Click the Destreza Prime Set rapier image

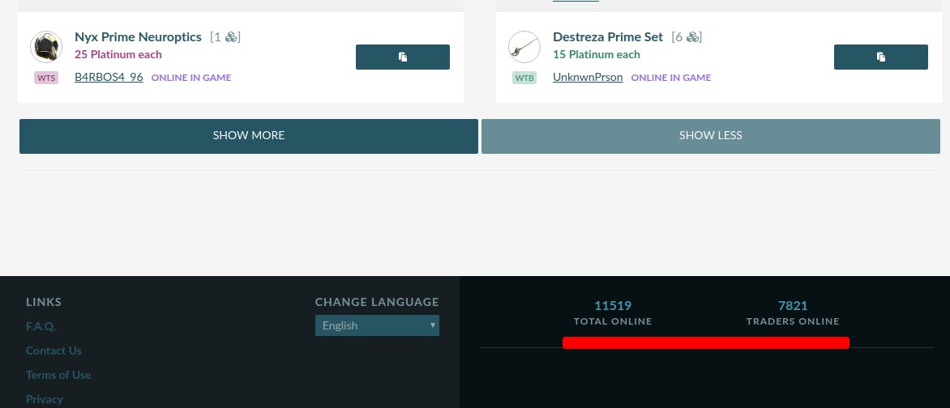pos(524,47)
